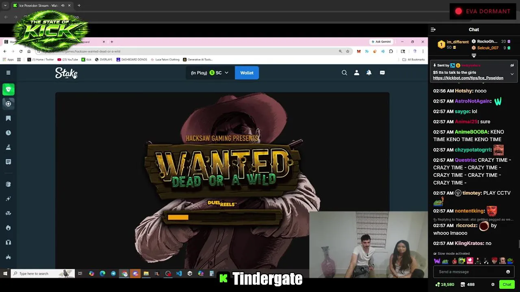Bookmark this page with the star icon
The image size is (520, 292).
348,52
